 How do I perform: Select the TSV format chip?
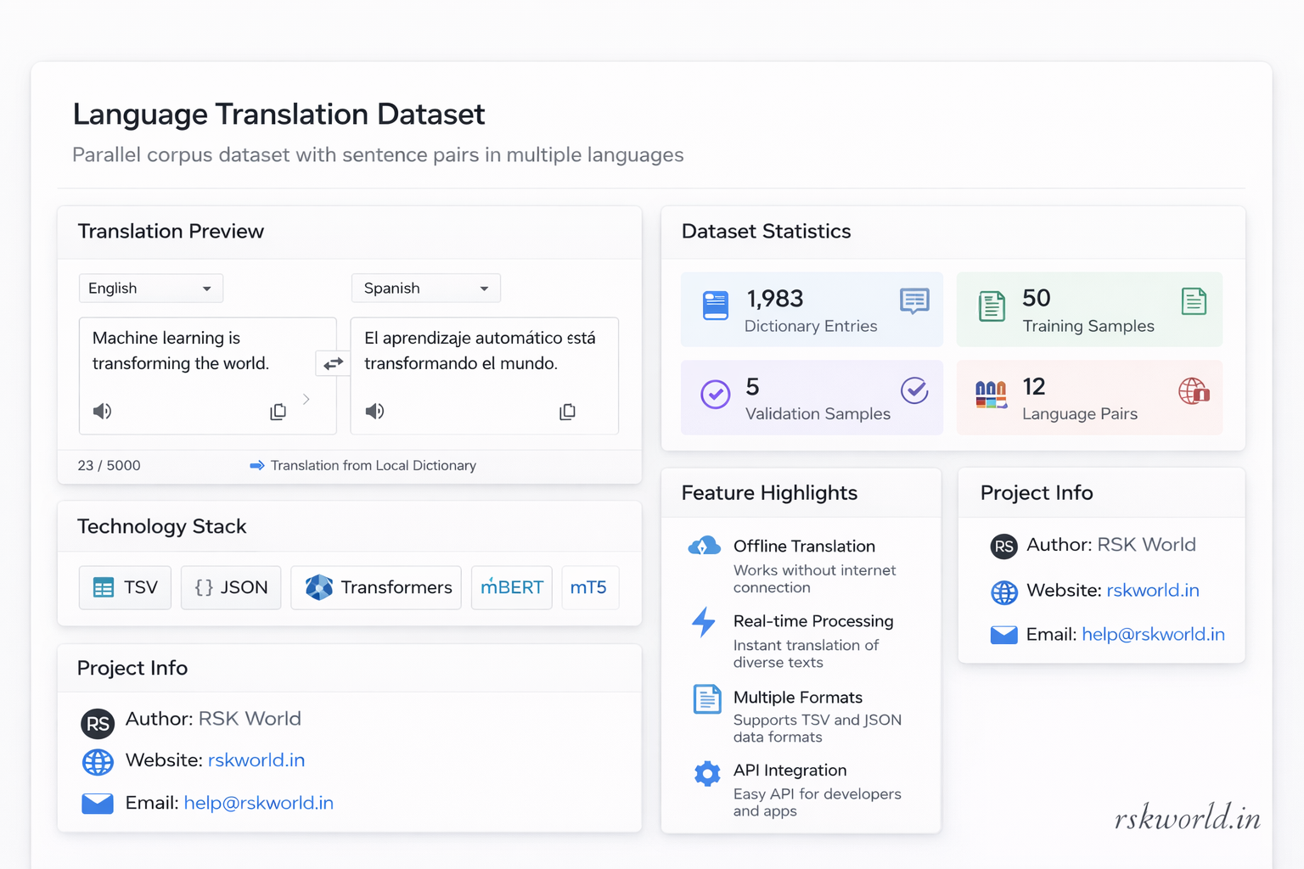point(125,587)
